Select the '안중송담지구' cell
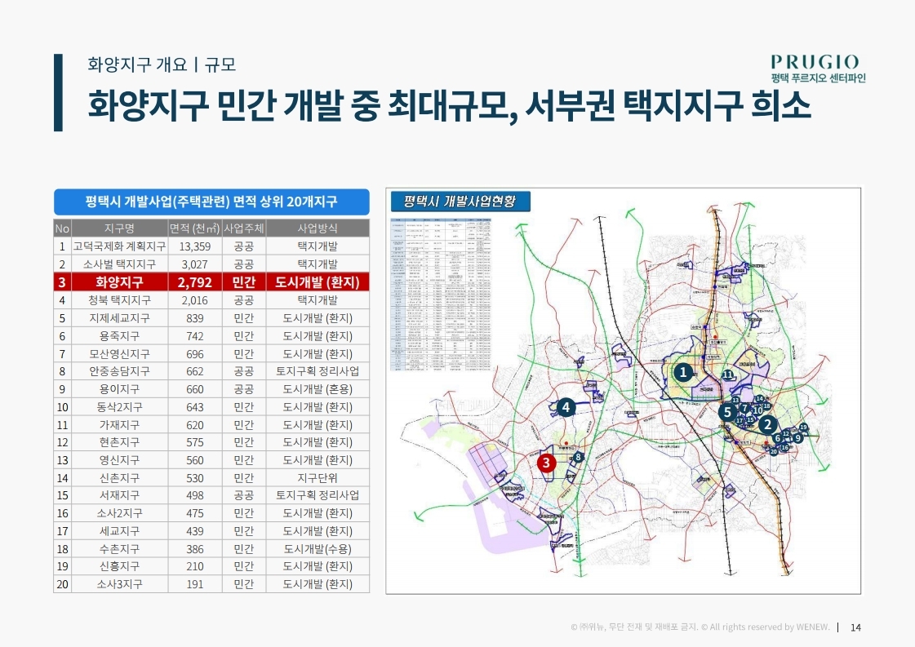 pos(120,371)
